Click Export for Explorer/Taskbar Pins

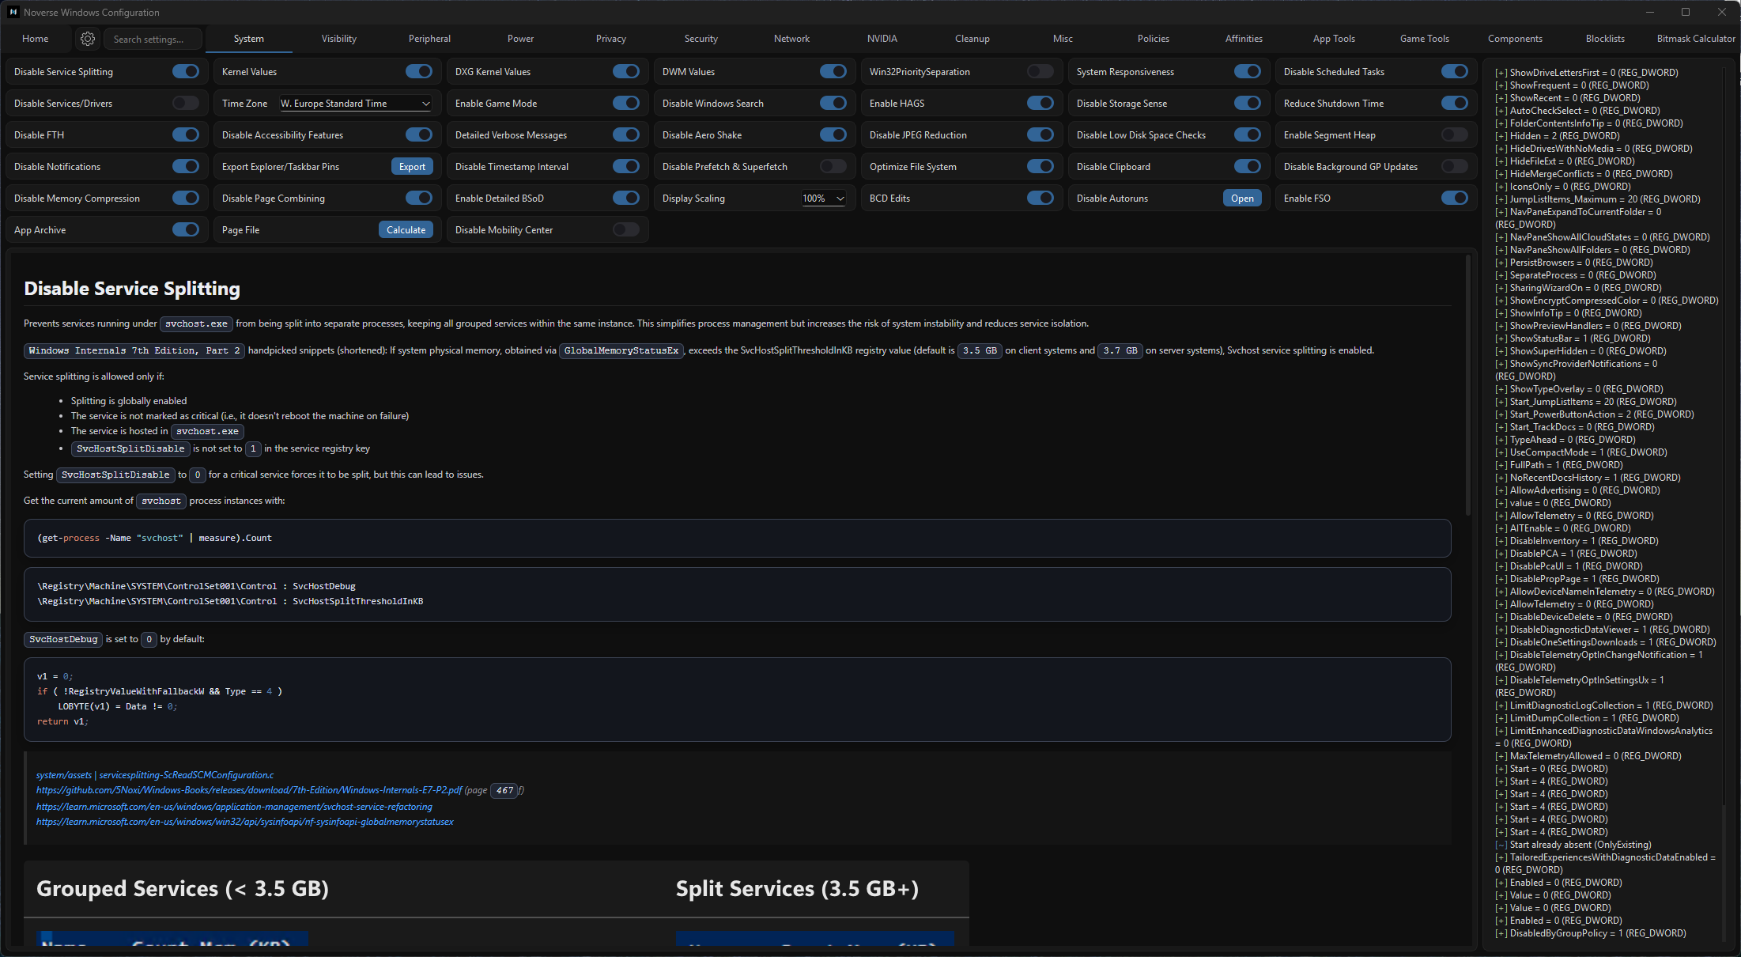pos(412,167)
